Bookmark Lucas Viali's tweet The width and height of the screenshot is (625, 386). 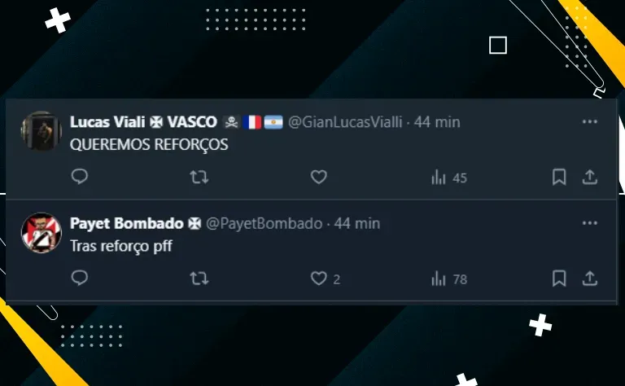tap(559, 177)
